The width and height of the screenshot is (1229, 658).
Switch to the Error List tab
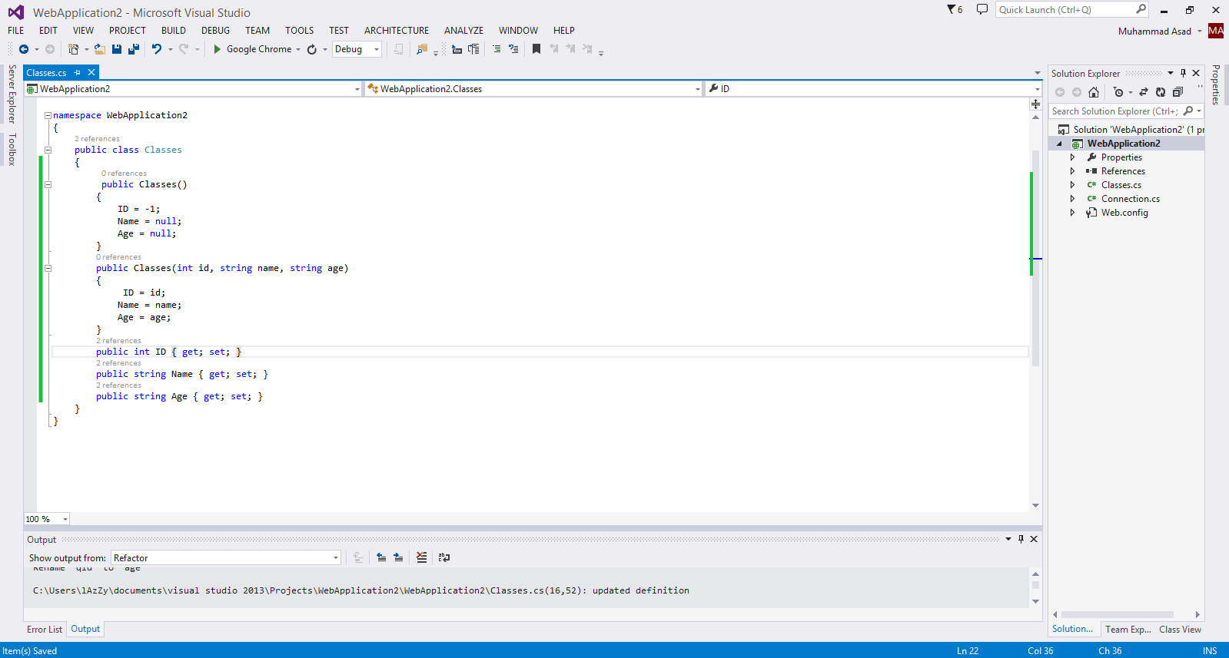tap(45, 630)
